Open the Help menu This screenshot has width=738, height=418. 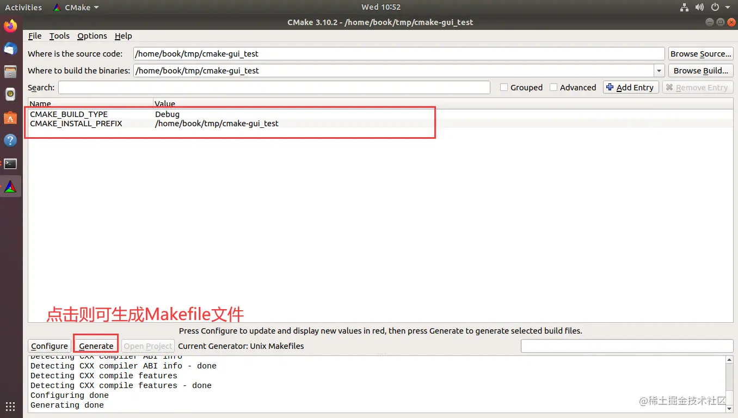point(124,36)
